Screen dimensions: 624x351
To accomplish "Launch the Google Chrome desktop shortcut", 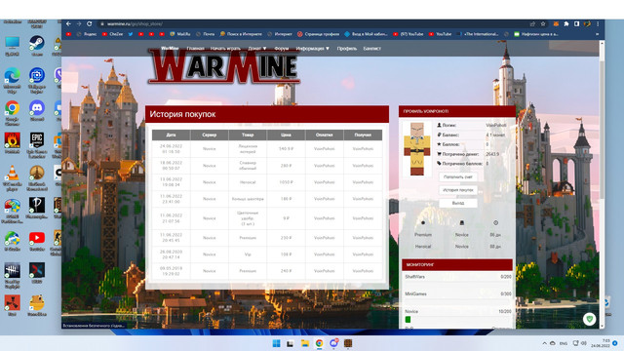I will click(x=13, y=109).
